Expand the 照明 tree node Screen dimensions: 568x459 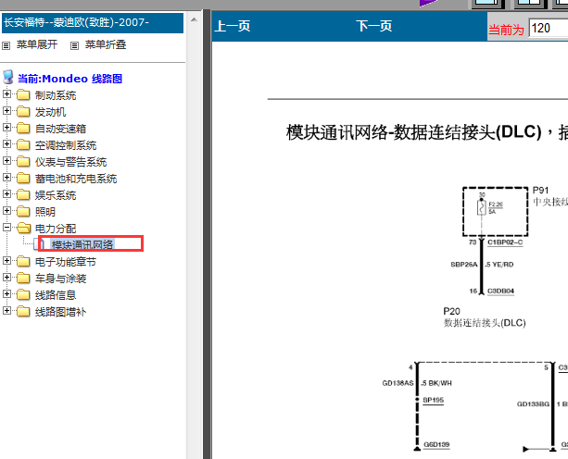click(6, 210)
